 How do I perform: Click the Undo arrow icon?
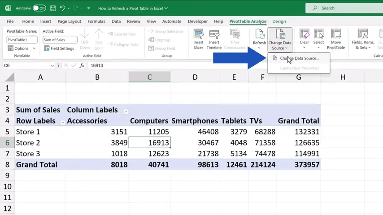[63, 8]
